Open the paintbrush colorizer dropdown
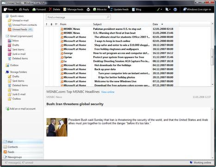The height and width of the screenshot is (167, 216). pyautogui.click(x=159, y=10)
